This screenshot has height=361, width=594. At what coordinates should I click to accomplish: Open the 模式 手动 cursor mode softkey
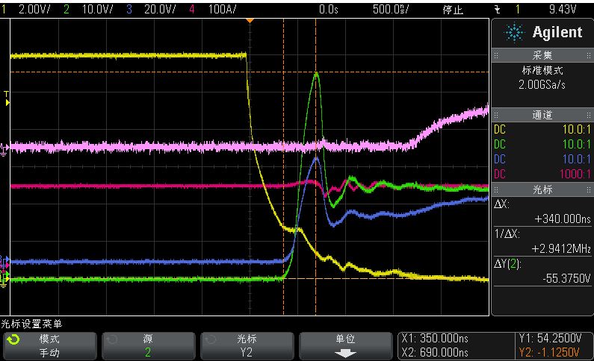49,345
